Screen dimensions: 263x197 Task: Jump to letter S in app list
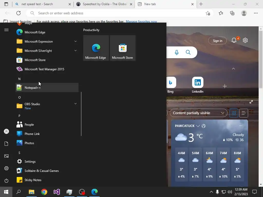point(19,153)
